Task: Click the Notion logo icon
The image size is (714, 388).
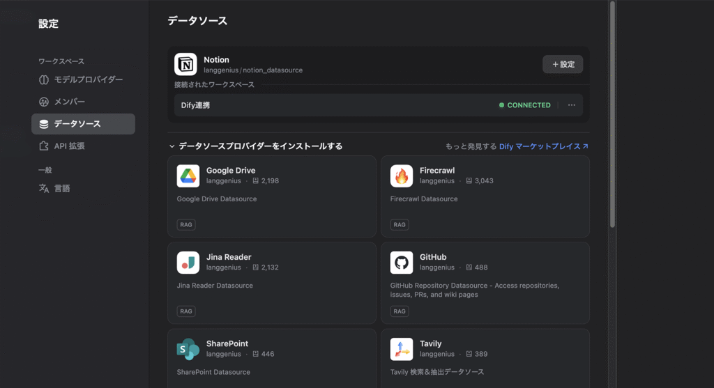Action: coord(185,64)
